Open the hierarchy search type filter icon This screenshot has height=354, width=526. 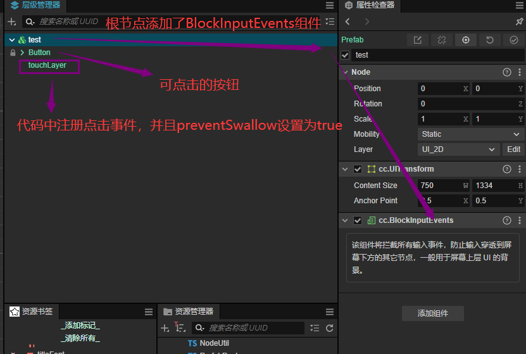pyautogui.click(x=30, y=22)
